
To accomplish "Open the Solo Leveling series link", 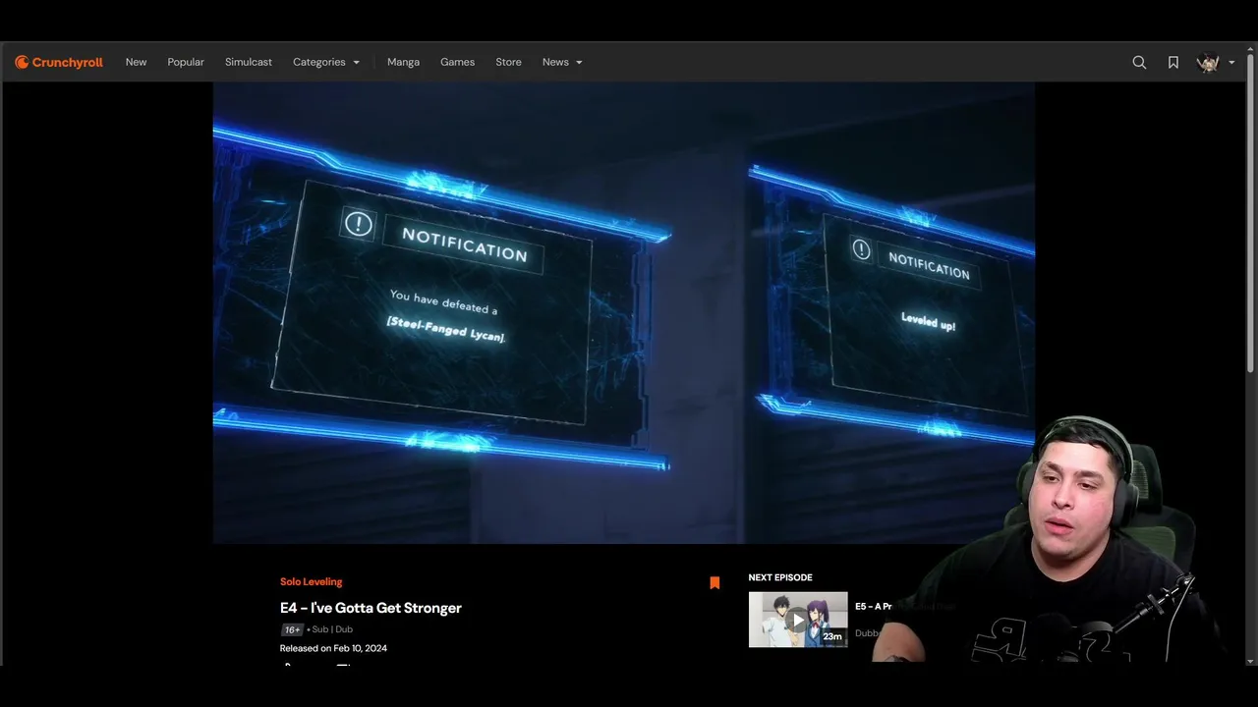I will pos(311,581).
